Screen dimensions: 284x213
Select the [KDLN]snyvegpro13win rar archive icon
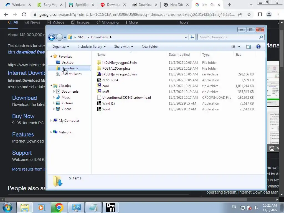(x=99, y=74)
